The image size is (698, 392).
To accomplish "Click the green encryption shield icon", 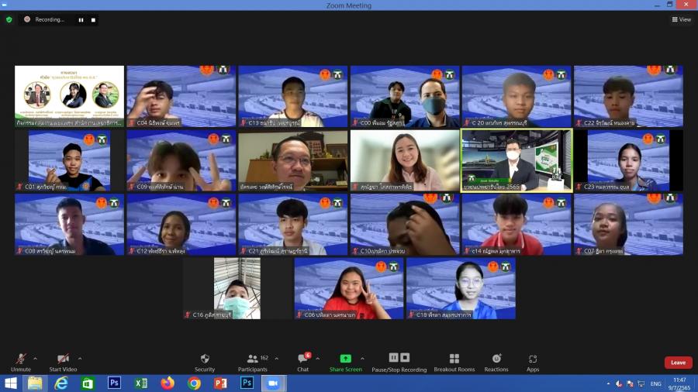I will (x=9, y=19).
